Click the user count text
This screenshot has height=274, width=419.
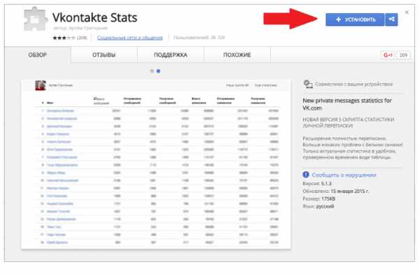(x=199, y=38)
